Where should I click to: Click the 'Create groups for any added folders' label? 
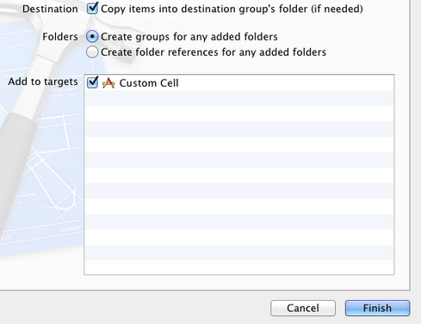189,37
